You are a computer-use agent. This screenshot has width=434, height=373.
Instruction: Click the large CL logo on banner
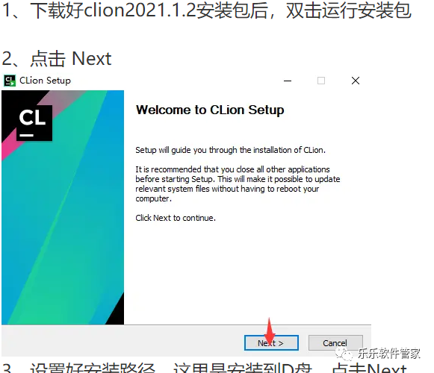[34, 123]
